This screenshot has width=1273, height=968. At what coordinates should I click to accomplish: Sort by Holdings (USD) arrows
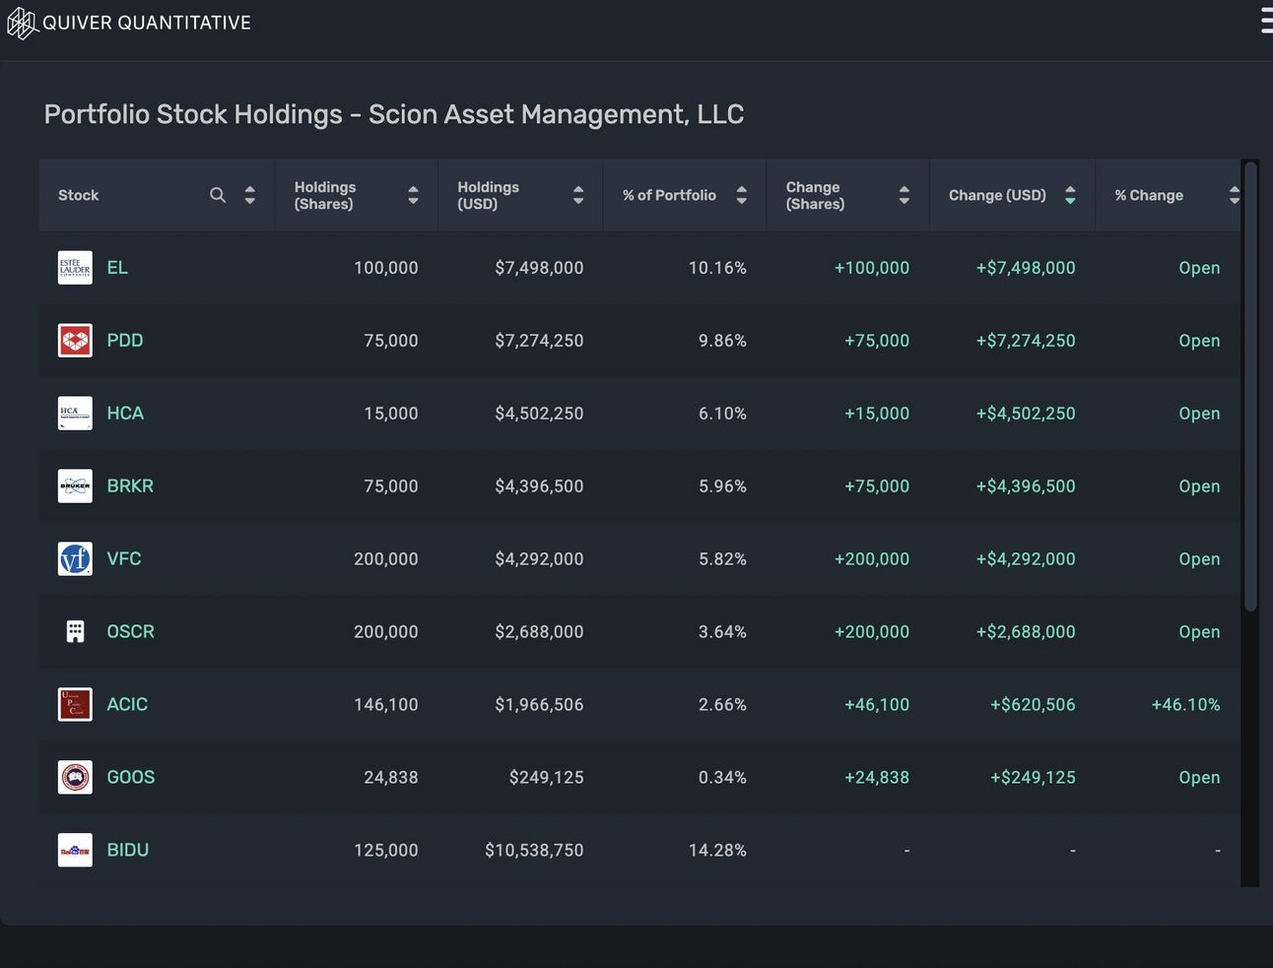pyautogui.click(x=578, y=195)
